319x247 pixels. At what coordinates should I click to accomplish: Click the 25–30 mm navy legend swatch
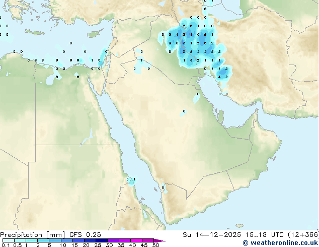101,240
